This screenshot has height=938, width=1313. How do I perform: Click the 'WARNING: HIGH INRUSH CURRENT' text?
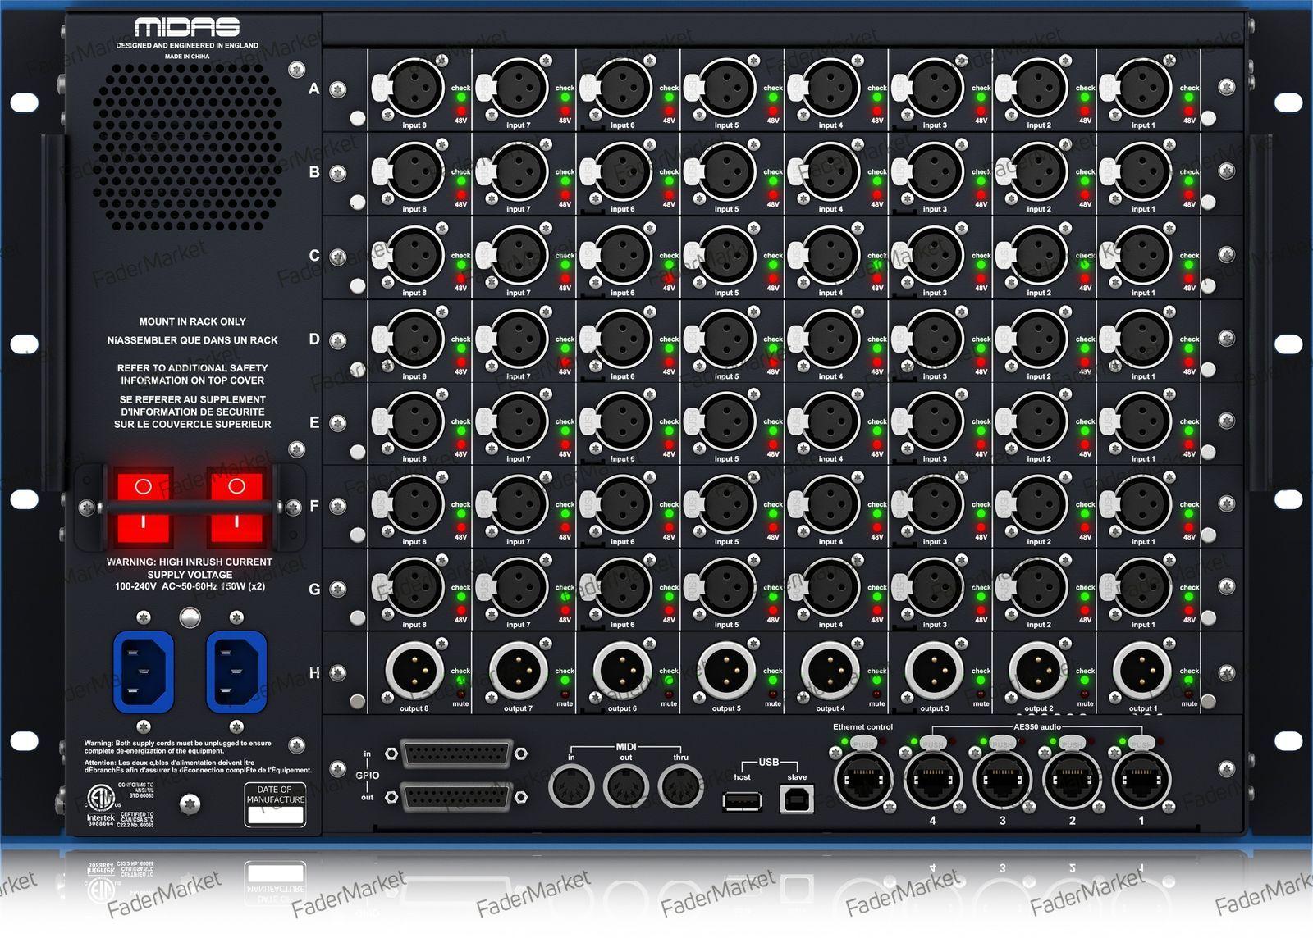[x=190, y=562]
